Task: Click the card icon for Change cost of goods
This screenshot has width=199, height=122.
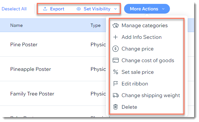Action: pyautogui.click(x=116, y=61)
